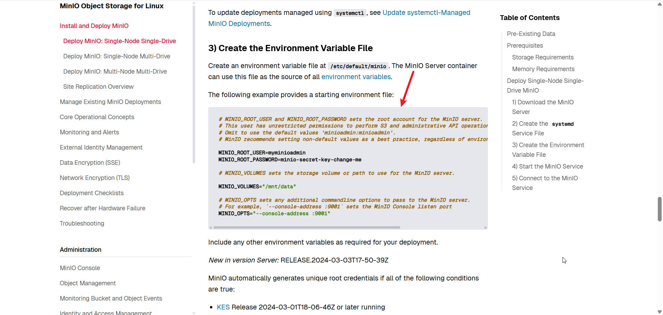Click the RELEASE.2024-03-03T17-50-39Z version text
Screen dimensions: 663x315
click(x=334, y=260)
